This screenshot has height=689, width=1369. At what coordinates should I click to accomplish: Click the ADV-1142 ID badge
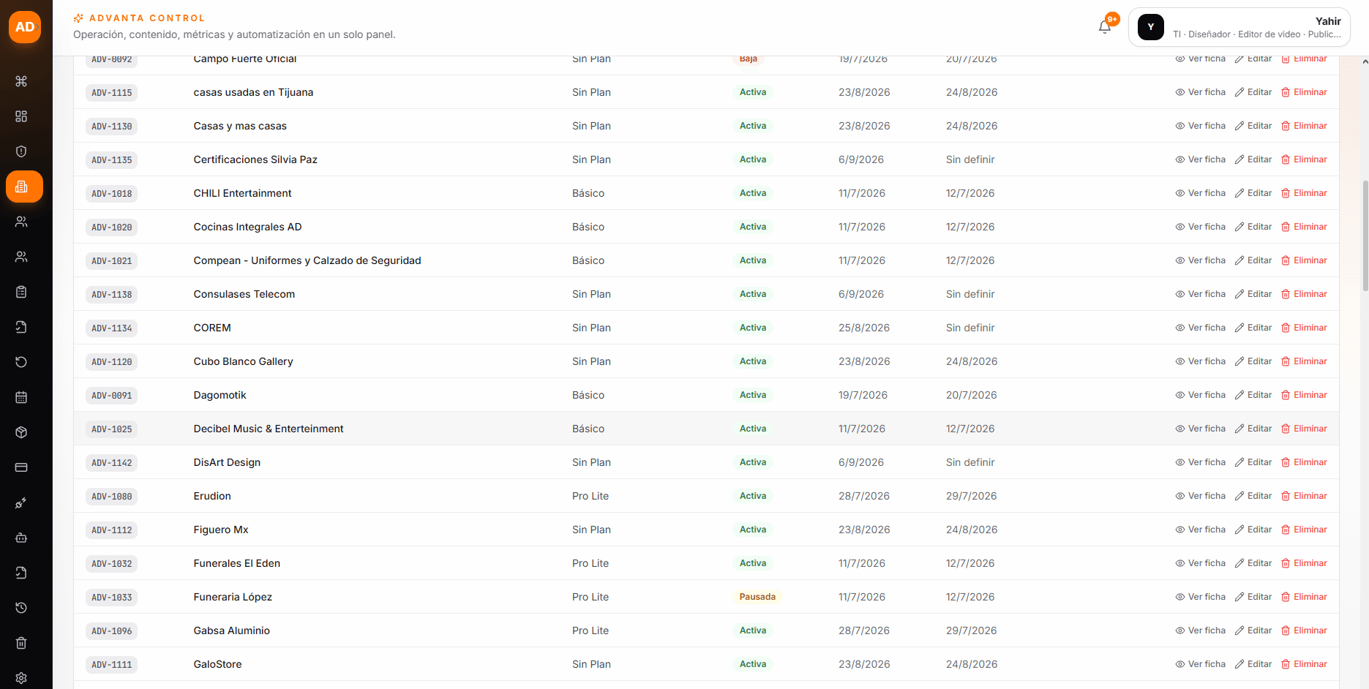(112, 463)
